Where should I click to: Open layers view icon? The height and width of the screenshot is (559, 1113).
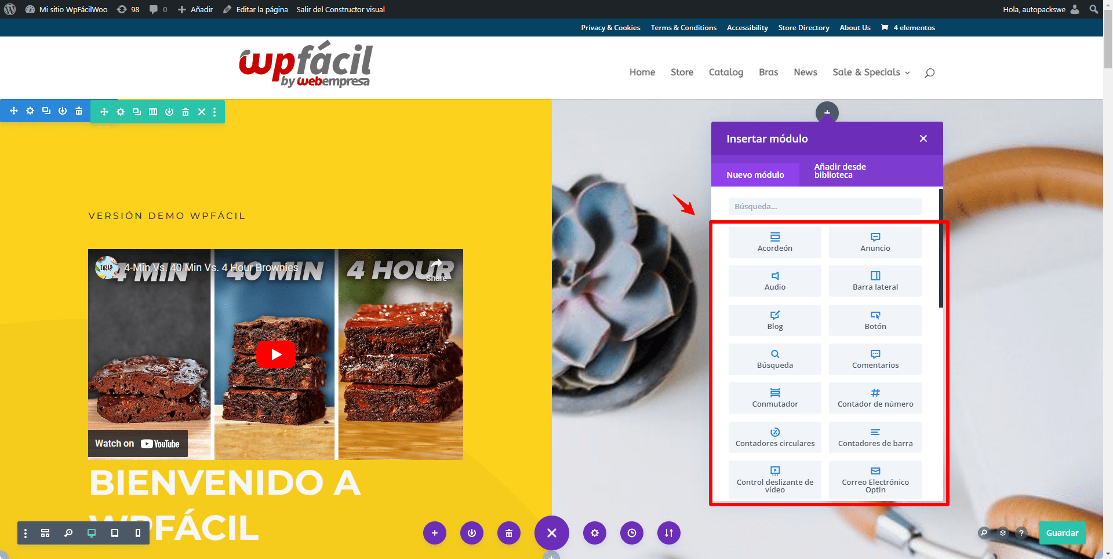1003,533
